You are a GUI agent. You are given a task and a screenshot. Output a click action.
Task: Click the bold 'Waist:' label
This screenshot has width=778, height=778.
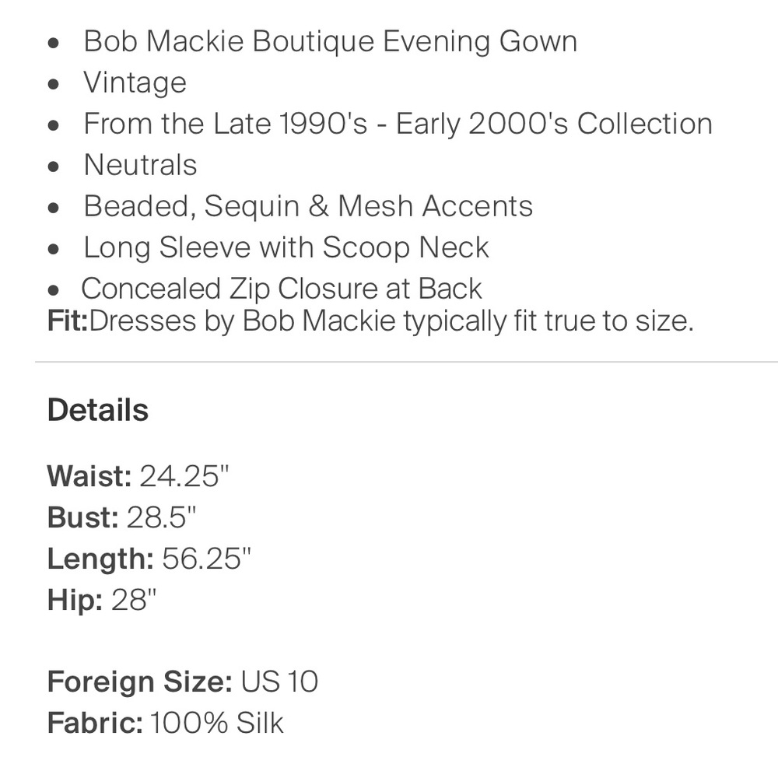pos(89,475)
